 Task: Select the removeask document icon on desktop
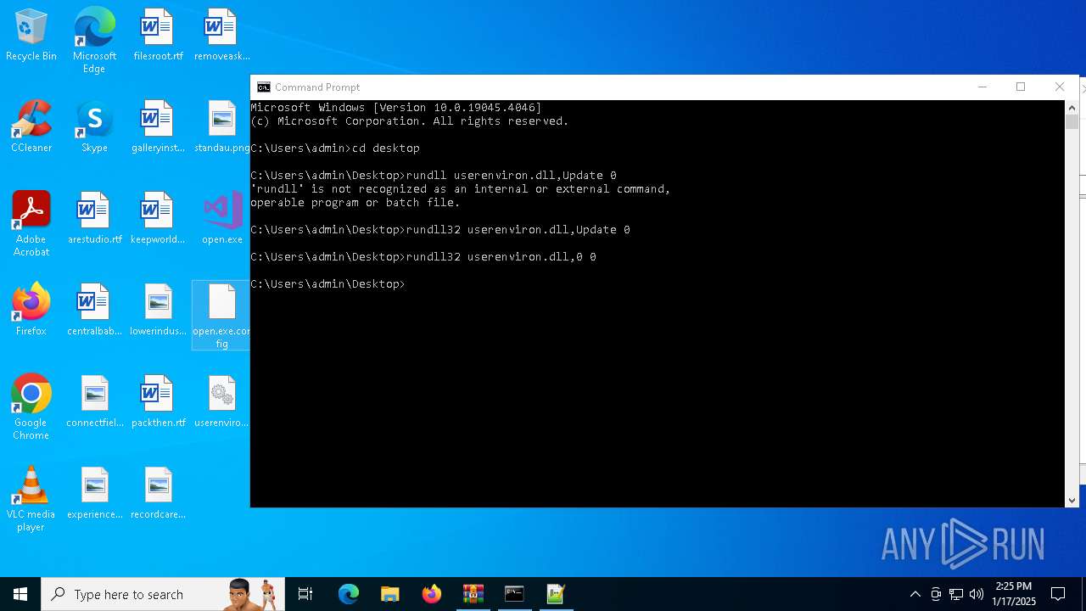coord(221,36)
